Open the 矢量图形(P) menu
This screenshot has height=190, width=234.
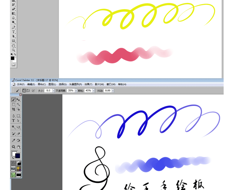pyautogui.click(x=76, y=84)
